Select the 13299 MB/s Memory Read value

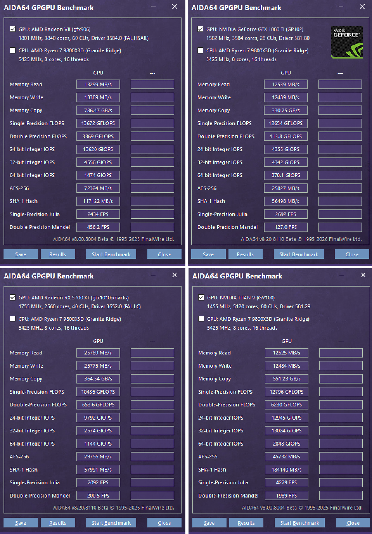click(x=98, y=85)
